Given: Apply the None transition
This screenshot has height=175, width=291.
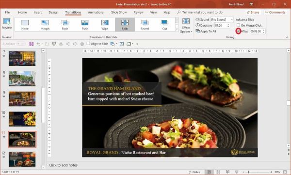Looking at the screenshot, I should (25, 25).
